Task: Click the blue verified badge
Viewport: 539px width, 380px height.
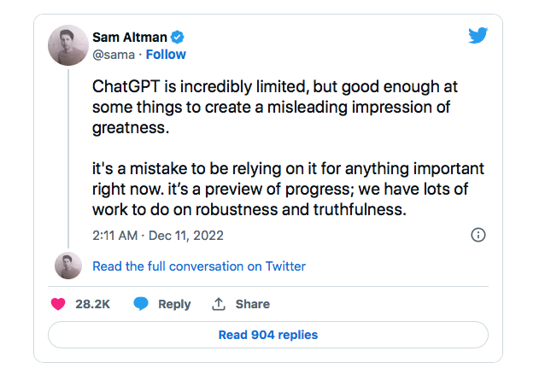Action: click(179, 38)
